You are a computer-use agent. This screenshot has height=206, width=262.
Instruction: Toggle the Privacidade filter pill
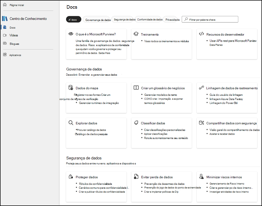(x=171, y=19)
